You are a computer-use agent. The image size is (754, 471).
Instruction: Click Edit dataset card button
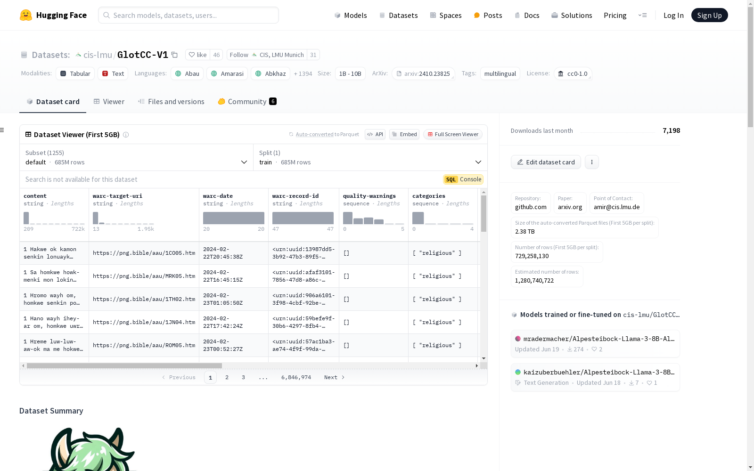pyautogui.click(x=546, y=162)
